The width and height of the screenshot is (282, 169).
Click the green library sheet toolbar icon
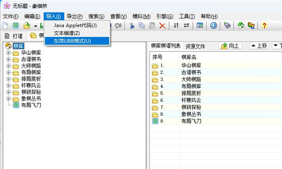pyautogui.click(x=16, y=25)
